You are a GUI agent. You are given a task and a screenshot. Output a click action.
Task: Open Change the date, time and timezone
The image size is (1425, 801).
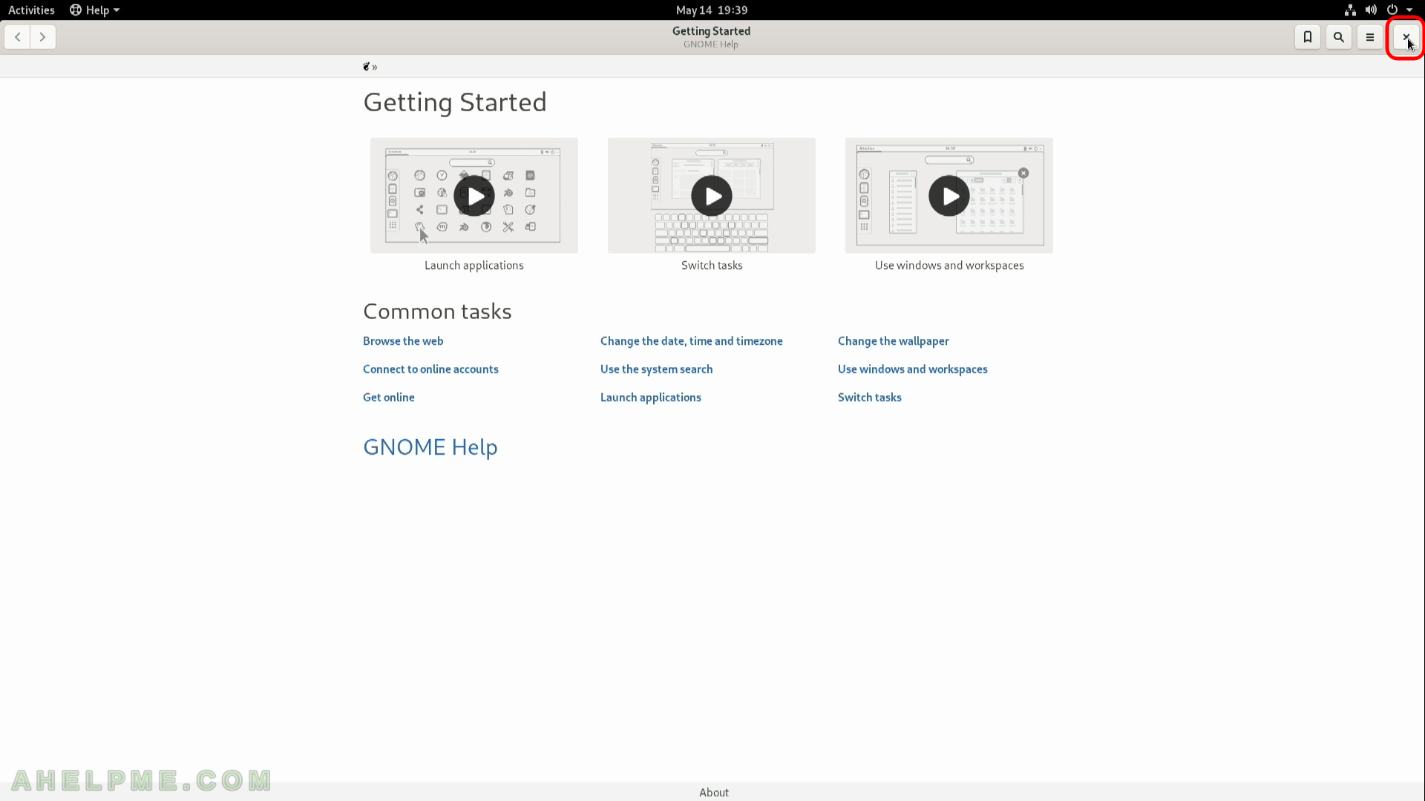coord(692,341)
